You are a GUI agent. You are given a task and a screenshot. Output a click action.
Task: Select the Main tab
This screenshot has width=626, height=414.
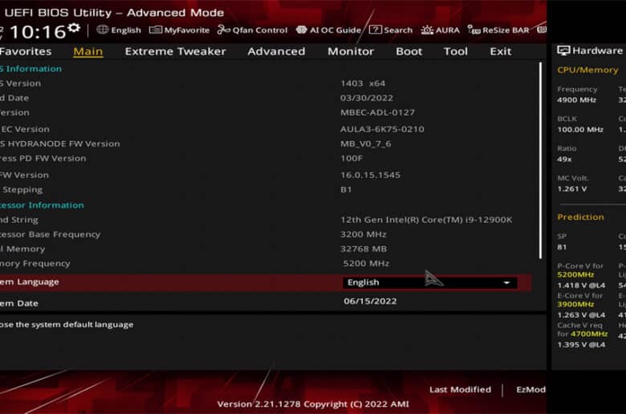[x=88, y=51]
